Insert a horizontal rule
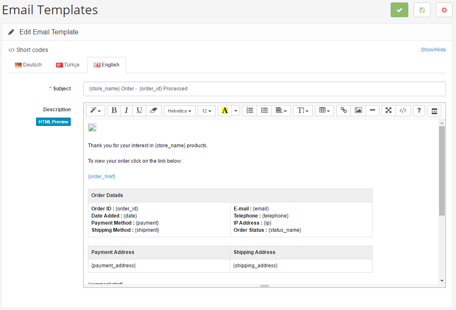The image size is (456, 310). (372, 111)
